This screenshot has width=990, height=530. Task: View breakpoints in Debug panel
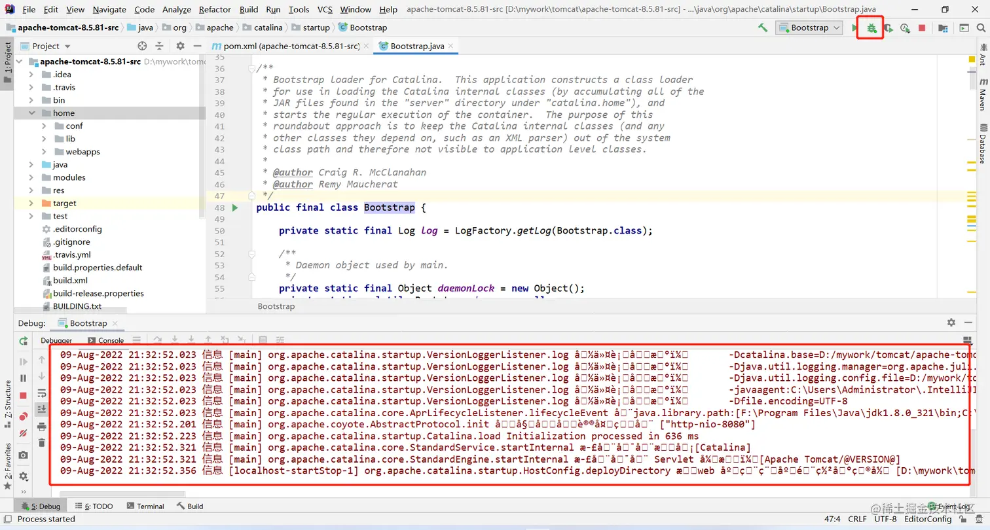click(x=24, y=416)
